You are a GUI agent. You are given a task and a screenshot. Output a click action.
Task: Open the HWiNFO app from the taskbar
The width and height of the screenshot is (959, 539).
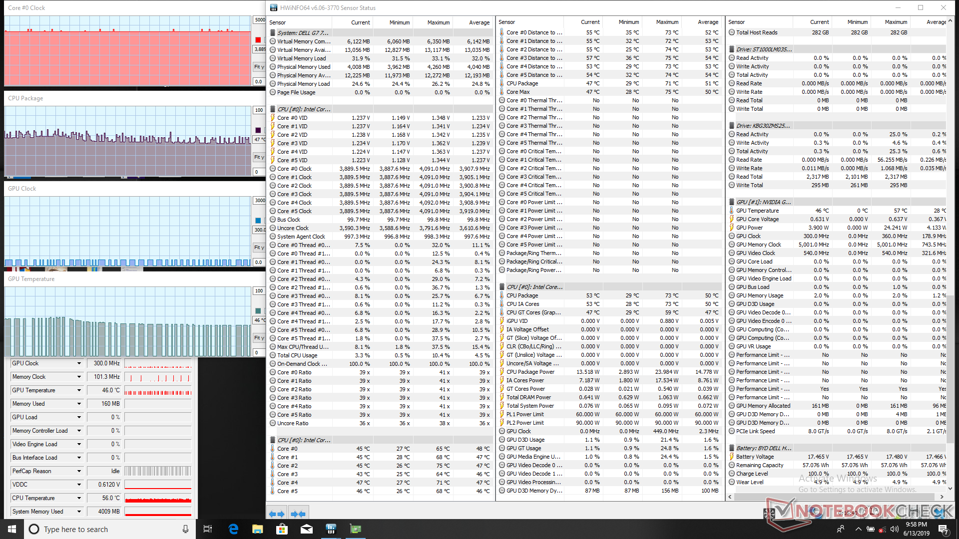point(331,529)
